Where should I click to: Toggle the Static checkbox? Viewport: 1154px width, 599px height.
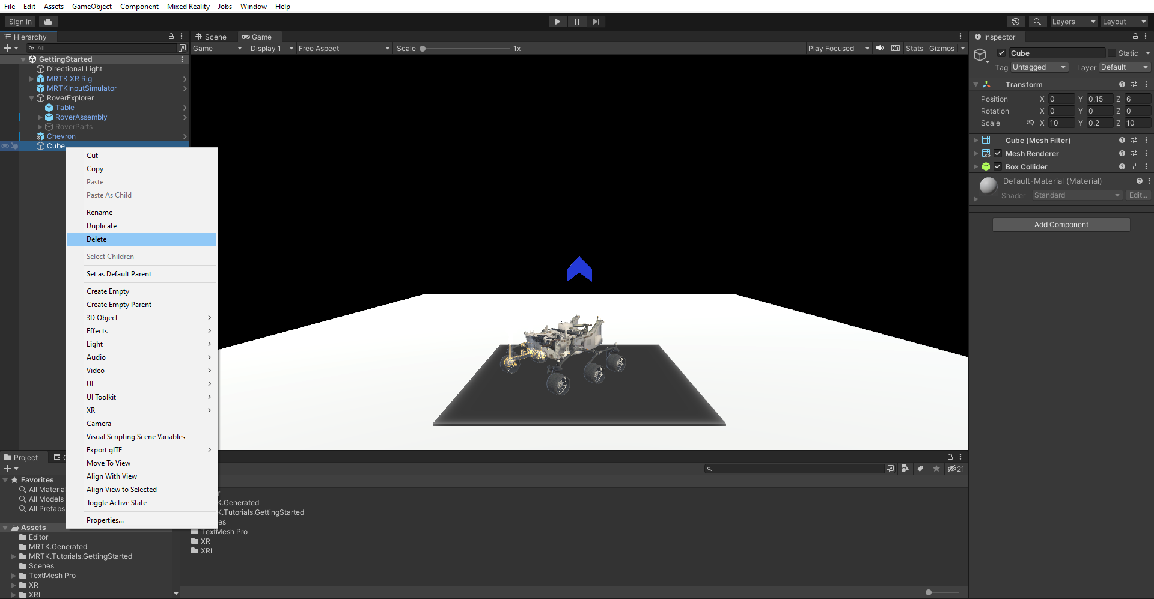(1112, 53)
